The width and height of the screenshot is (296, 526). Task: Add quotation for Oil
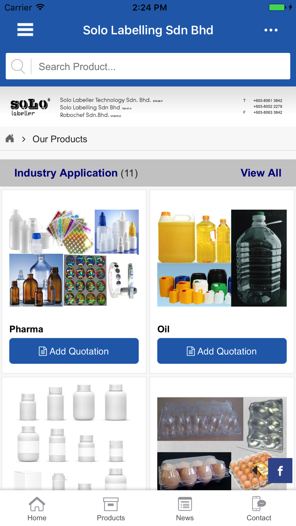tap(222, 351)
